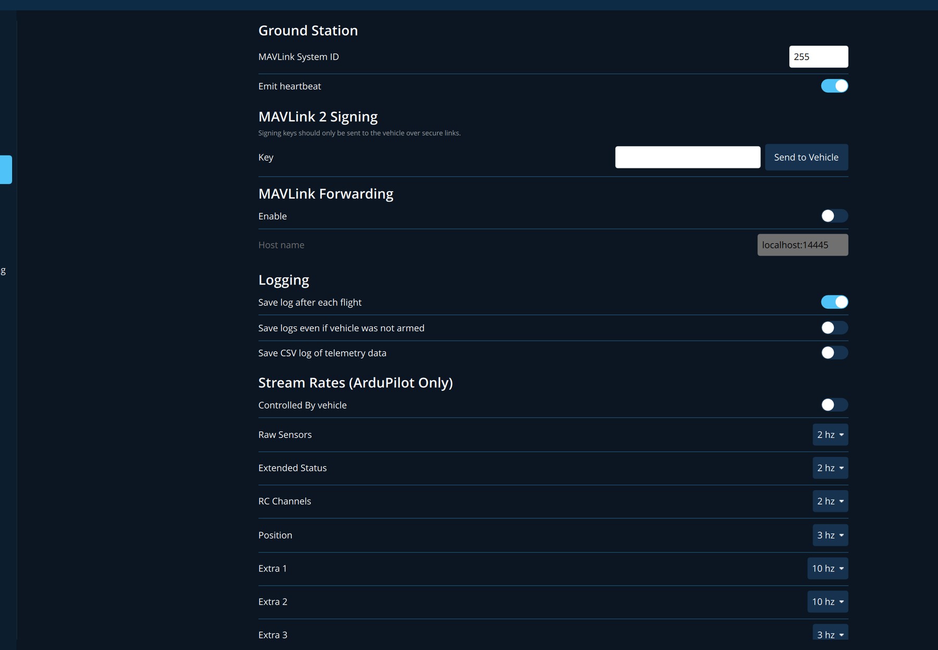The height and width of the screenshot is (650, 938).
Task: Click the Host name label
Action: pos(281,245)
